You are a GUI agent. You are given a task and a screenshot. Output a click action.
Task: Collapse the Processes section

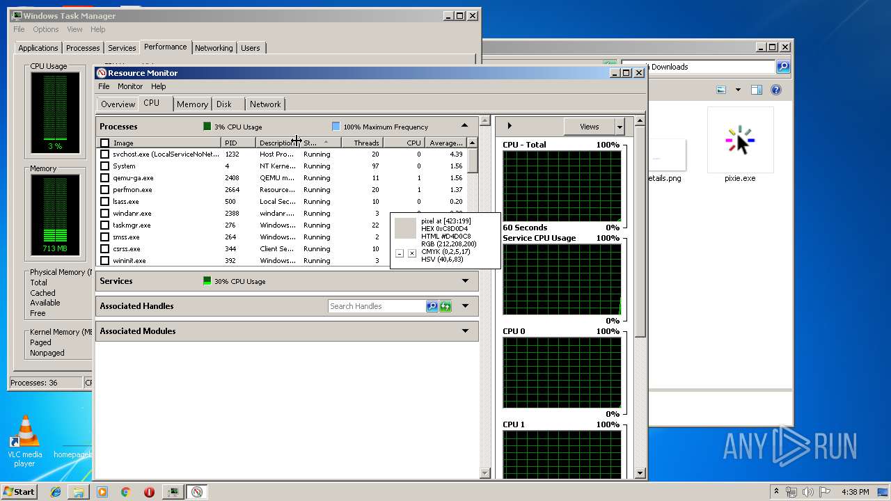465,126
